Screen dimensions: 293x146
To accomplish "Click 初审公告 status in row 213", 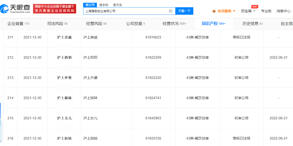I will (x=241, y=78).
